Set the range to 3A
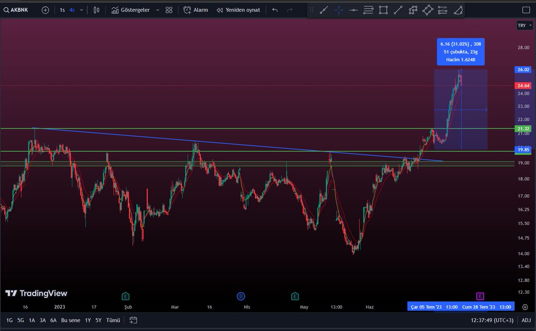Screen dimensions: 536x331 [43, 320]
